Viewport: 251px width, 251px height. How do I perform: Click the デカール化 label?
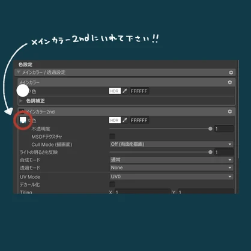coord(30,184)
